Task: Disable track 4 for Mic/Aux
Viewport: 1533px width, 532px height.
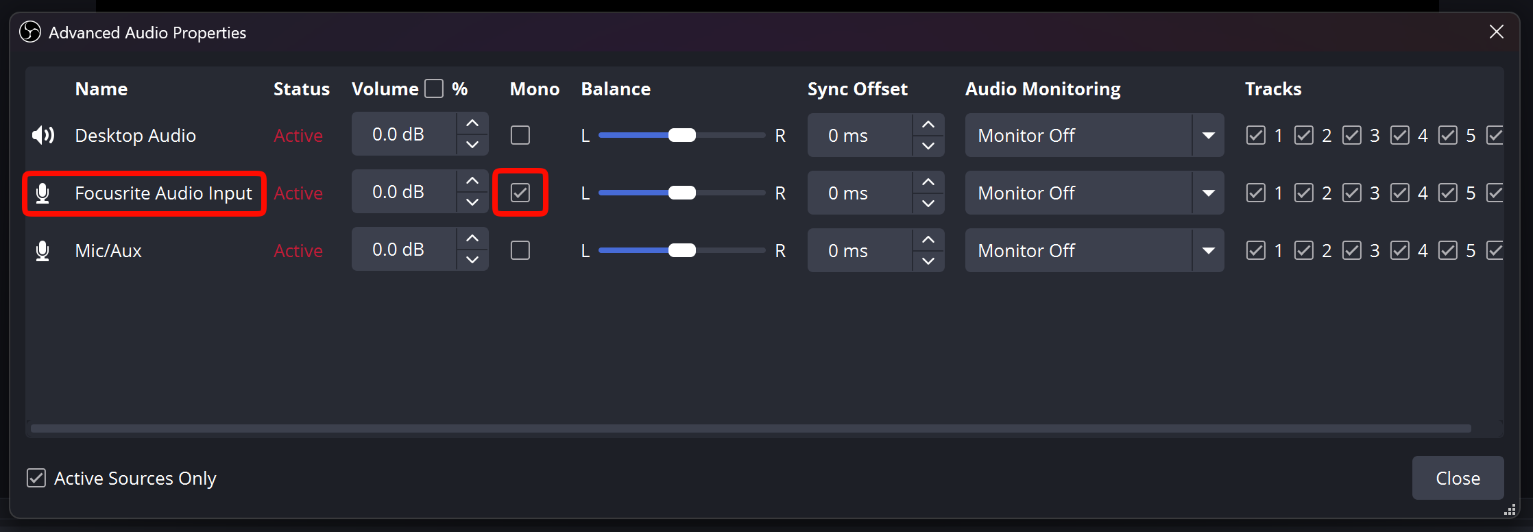Action: pos(1400,250)
